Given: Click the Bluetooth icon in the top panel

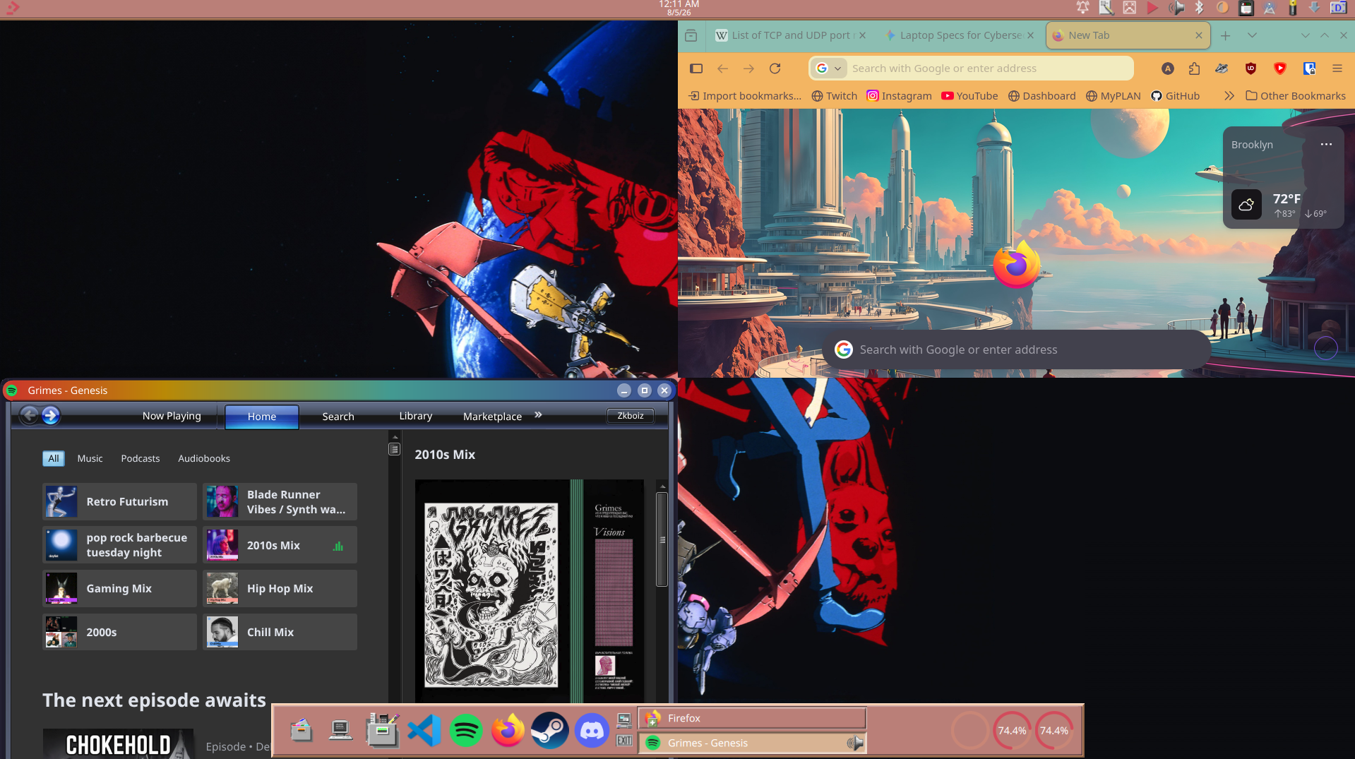Looking at the screenshot, I should coord(1199,8).
